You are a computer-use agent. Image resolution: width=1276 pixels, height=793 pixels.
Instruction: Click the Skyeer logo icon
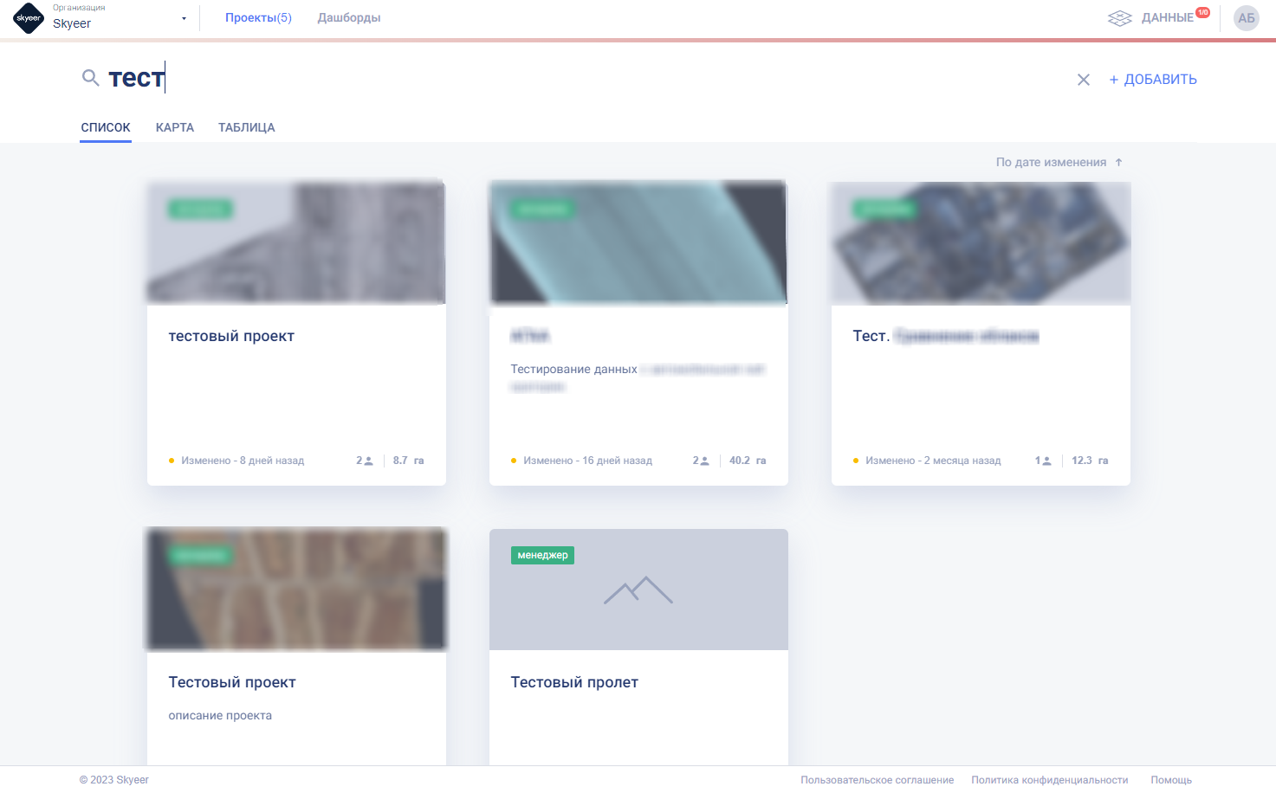coord(29,18)
